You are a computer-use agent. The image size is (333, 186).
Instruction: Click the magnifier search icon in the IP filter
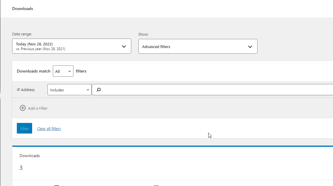pyautogui.click(x=99, y=90)
